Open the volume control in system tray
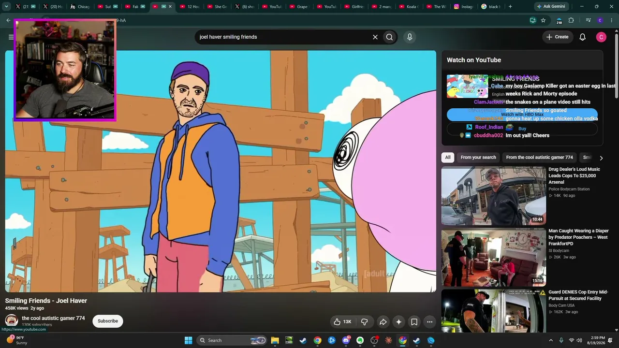The image size is (619, 348). tap(579, 340)
